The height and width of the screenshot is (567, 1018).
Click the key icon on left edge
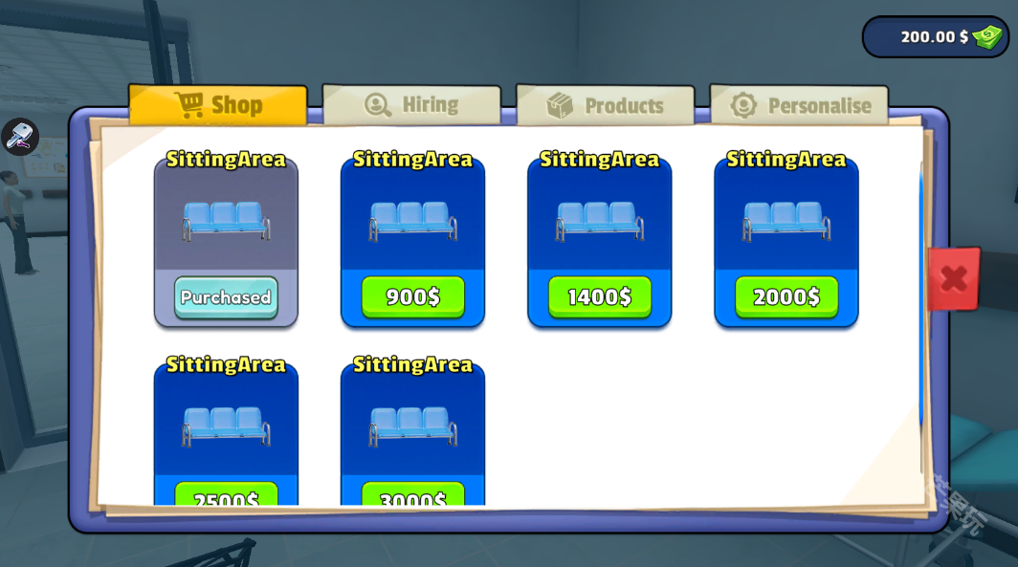[x=19, y=138]
